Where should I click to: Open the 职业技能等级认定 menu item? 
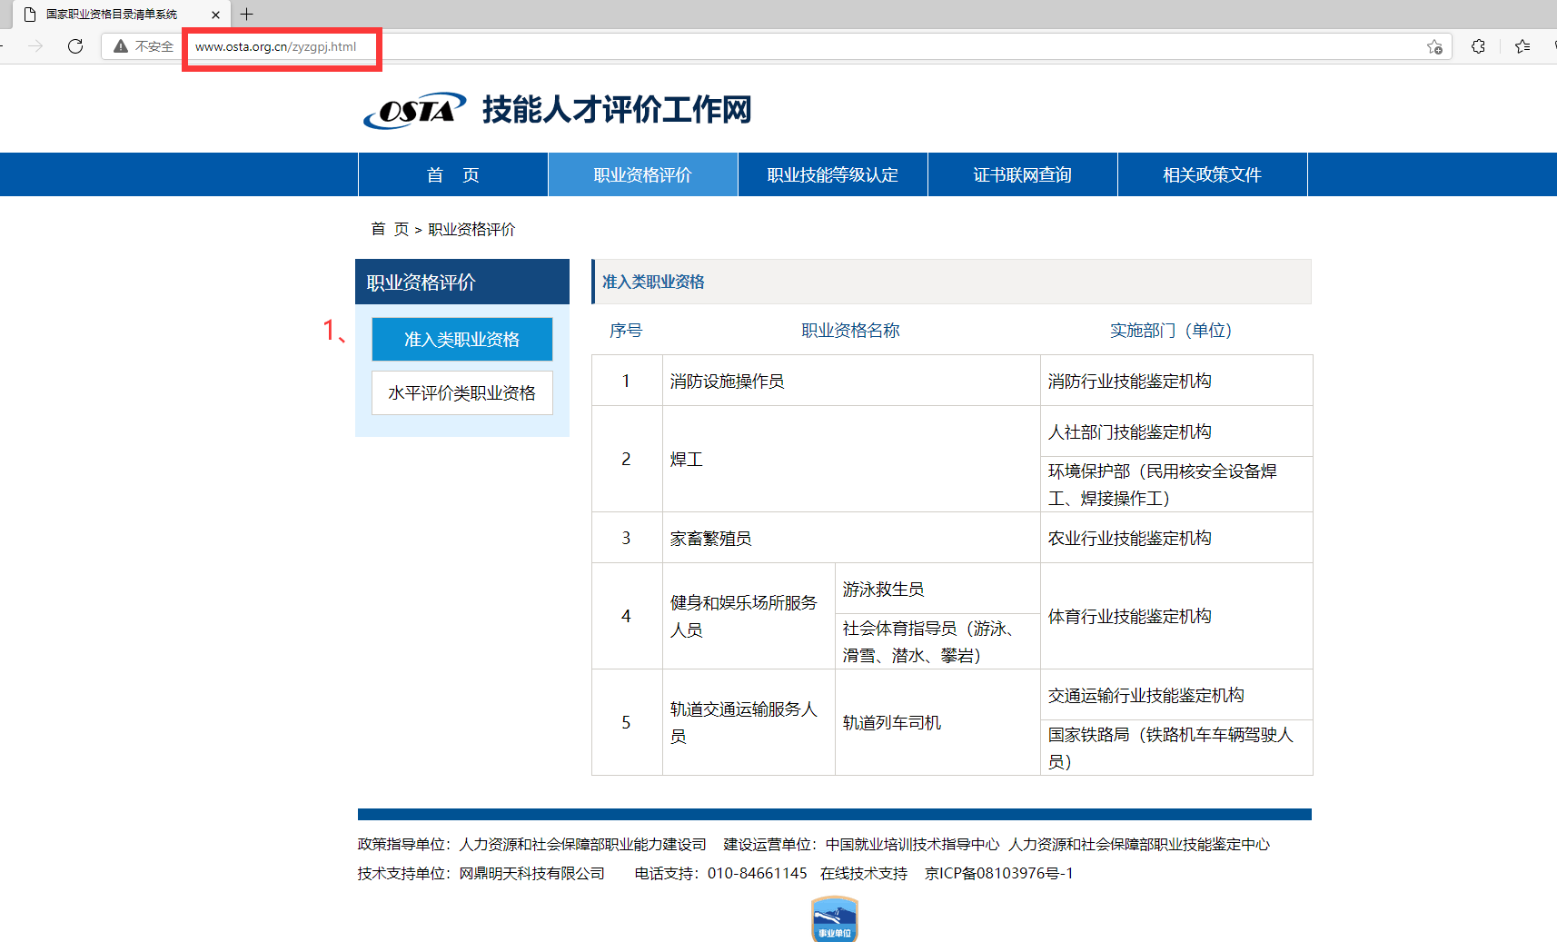(832, 174)
